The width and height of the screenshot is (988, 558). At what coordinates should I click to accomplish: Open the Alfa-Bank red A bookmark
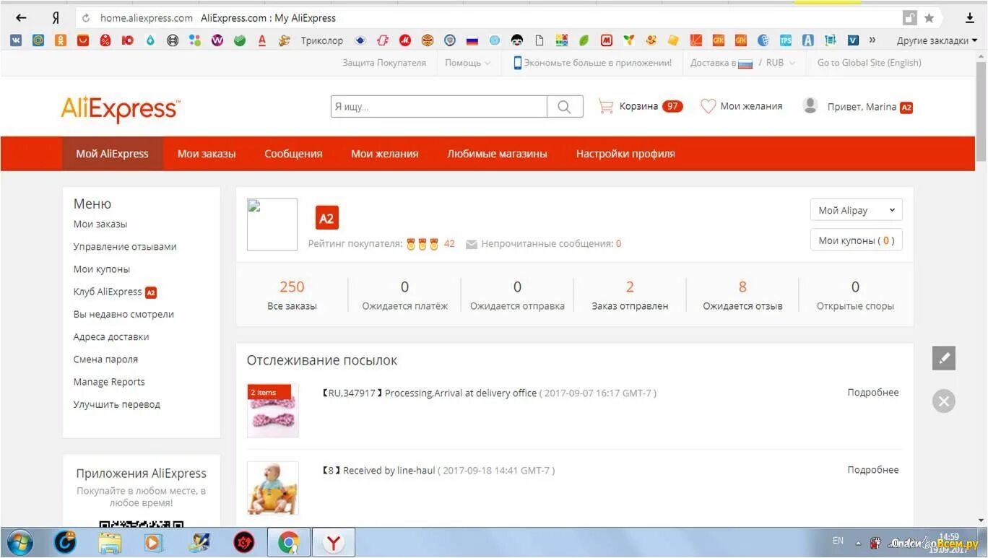pyautogui.click(x=262, y=40)
